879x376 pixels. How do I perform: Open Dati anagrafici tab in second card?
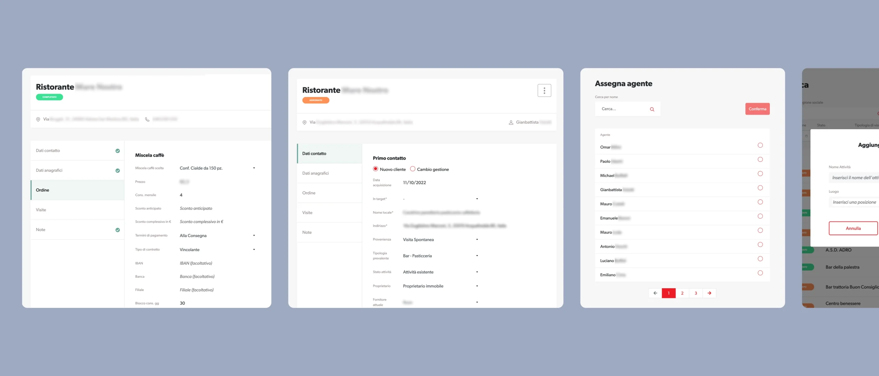pyautogui.click(x=329, y=173)
